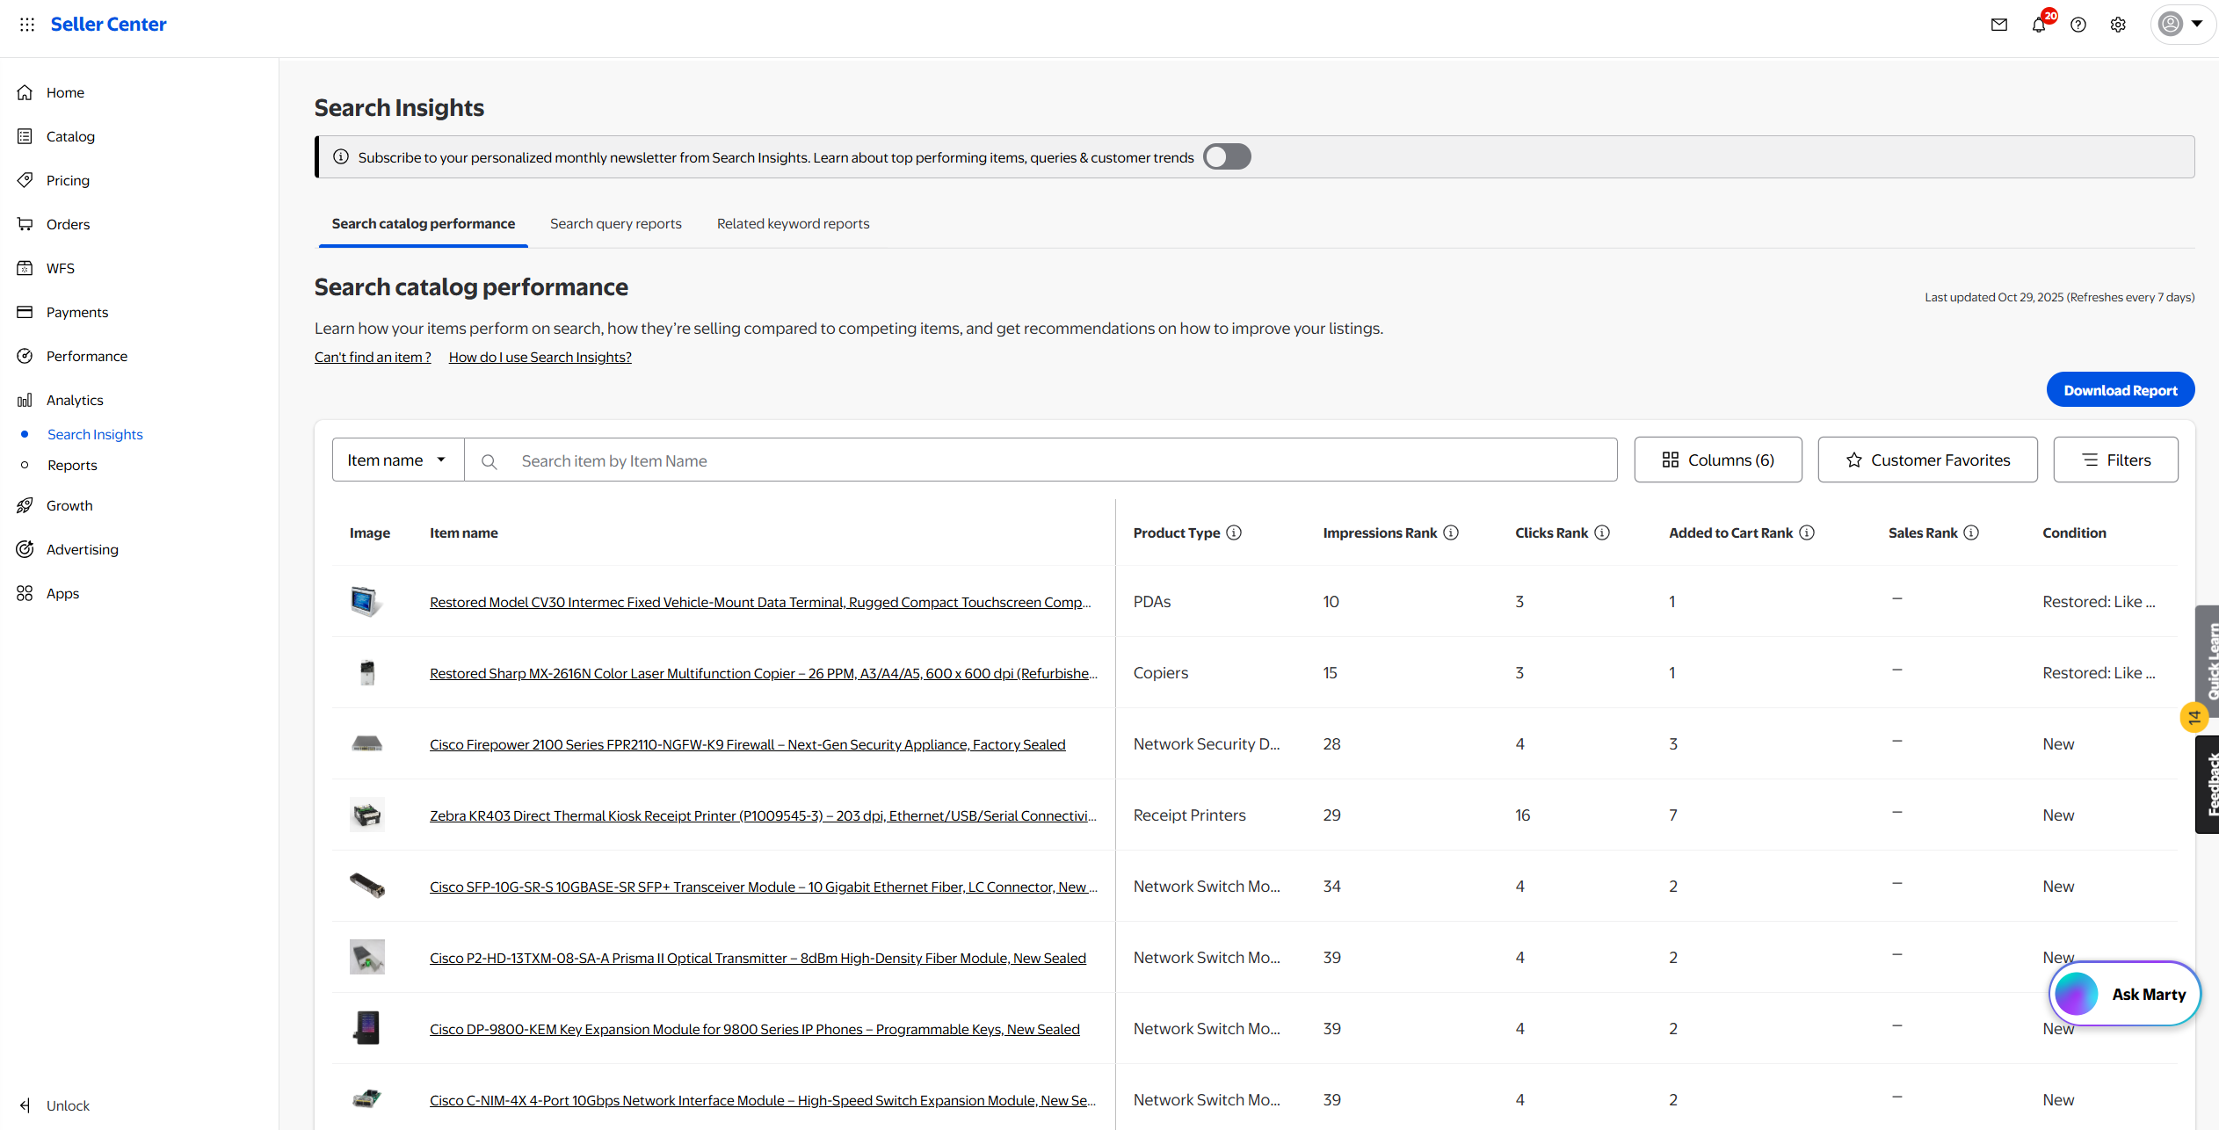
Task: Click the Advertising target icon
Action: [25, 549]
